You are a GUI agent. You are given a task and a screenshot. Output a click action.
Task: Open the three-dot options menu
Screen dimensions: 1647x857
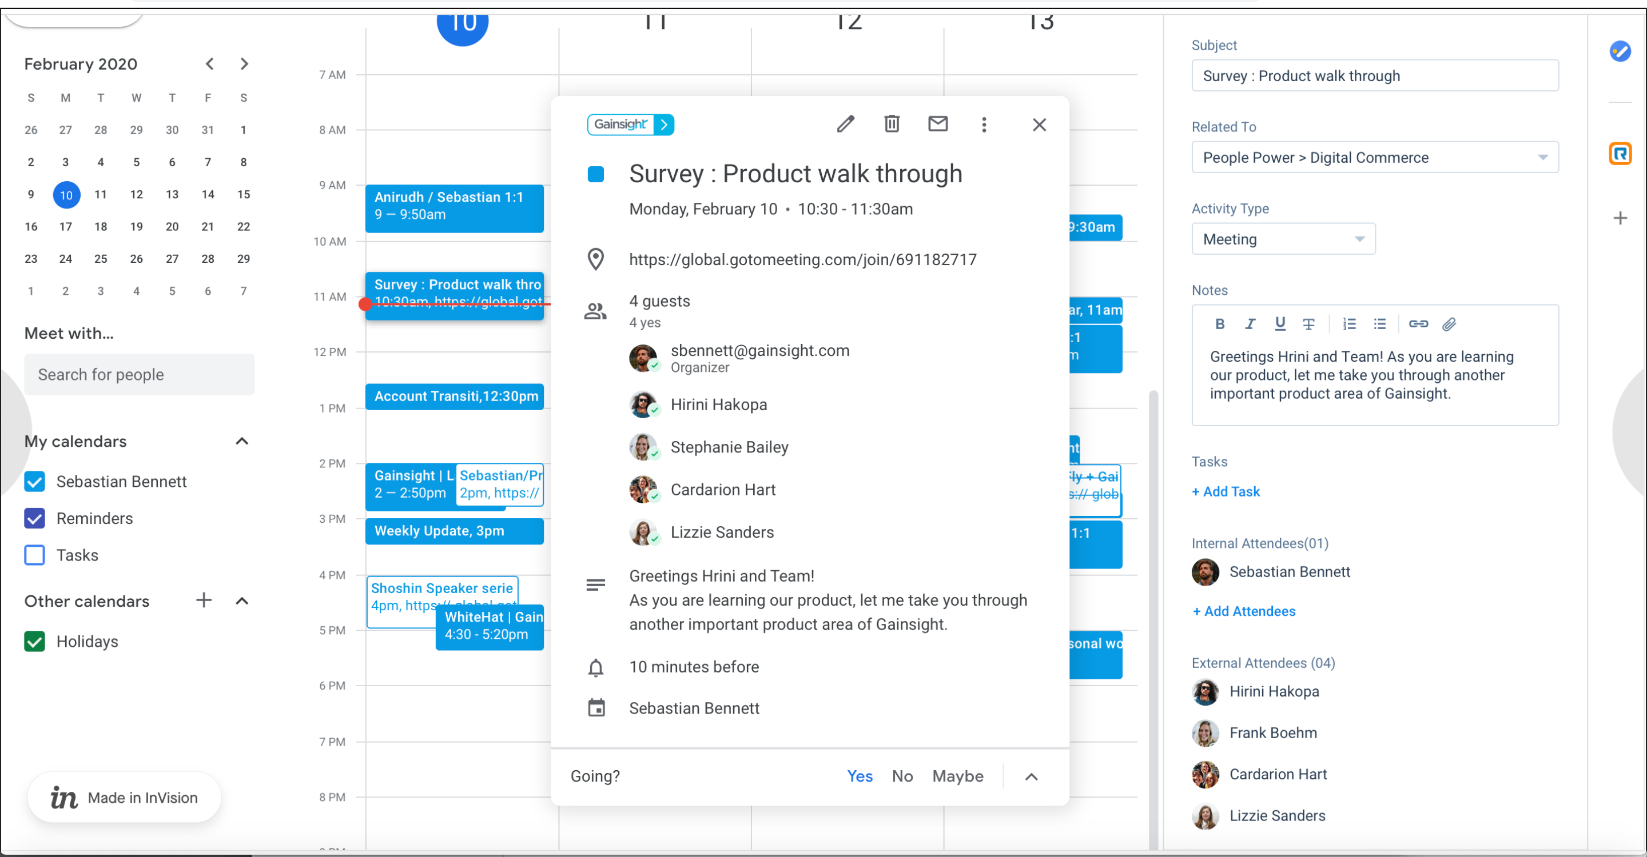[x=984, y=125]
